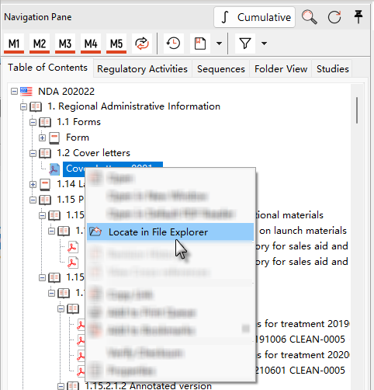The height and width of the screenshot is (390, 374).
Task: Open the dropdown arrow next to bookmark icon
Action: (x=219, y=44)
